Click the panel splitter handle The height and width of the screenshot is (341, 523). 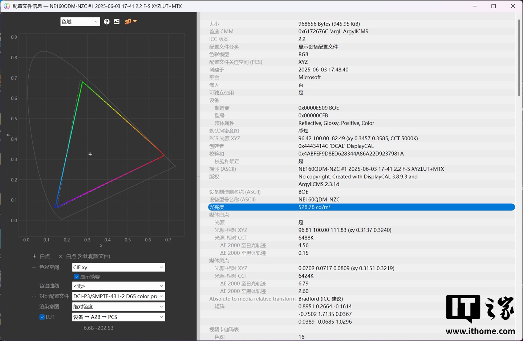coord(198,176)
